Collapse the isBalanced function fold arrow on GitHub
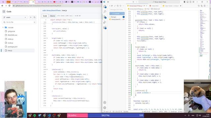 tap(47, 69)
